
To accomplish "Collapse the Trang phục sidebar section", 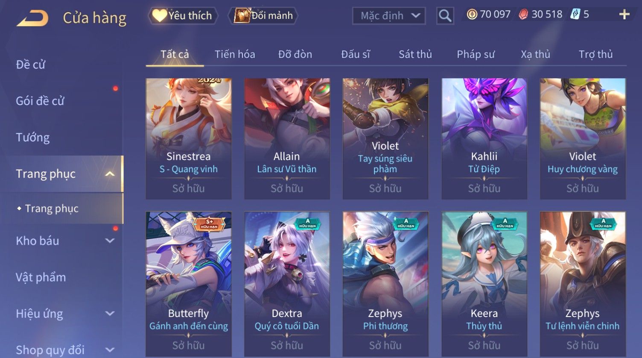I will (x=110, y=174).
